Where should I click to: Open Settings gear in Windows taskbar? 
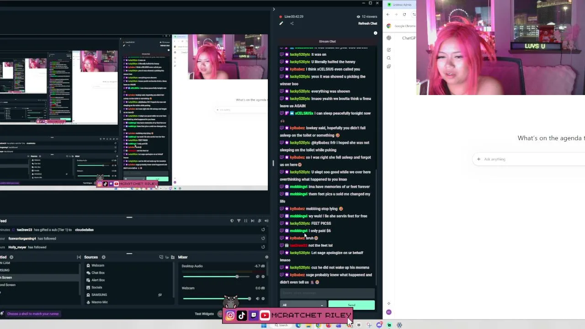[x=399, y=325]
